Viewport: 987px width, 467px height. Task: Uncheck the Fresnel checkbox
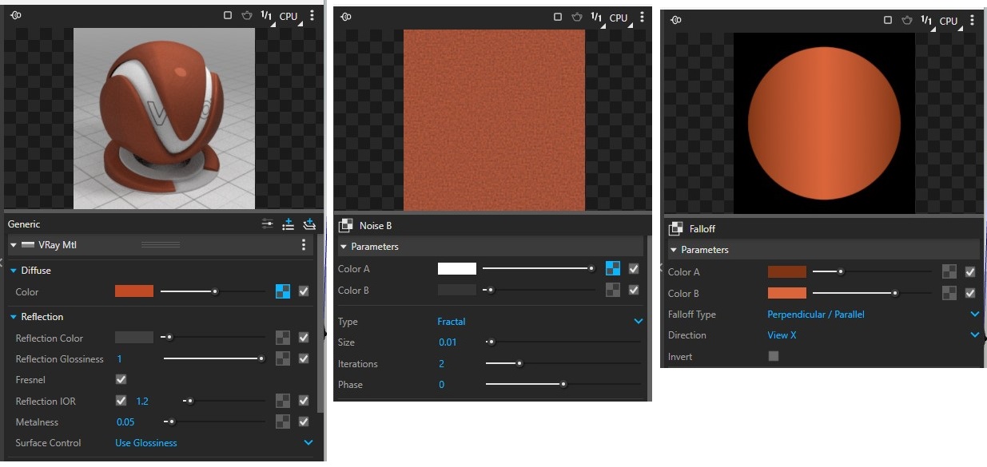121,379
